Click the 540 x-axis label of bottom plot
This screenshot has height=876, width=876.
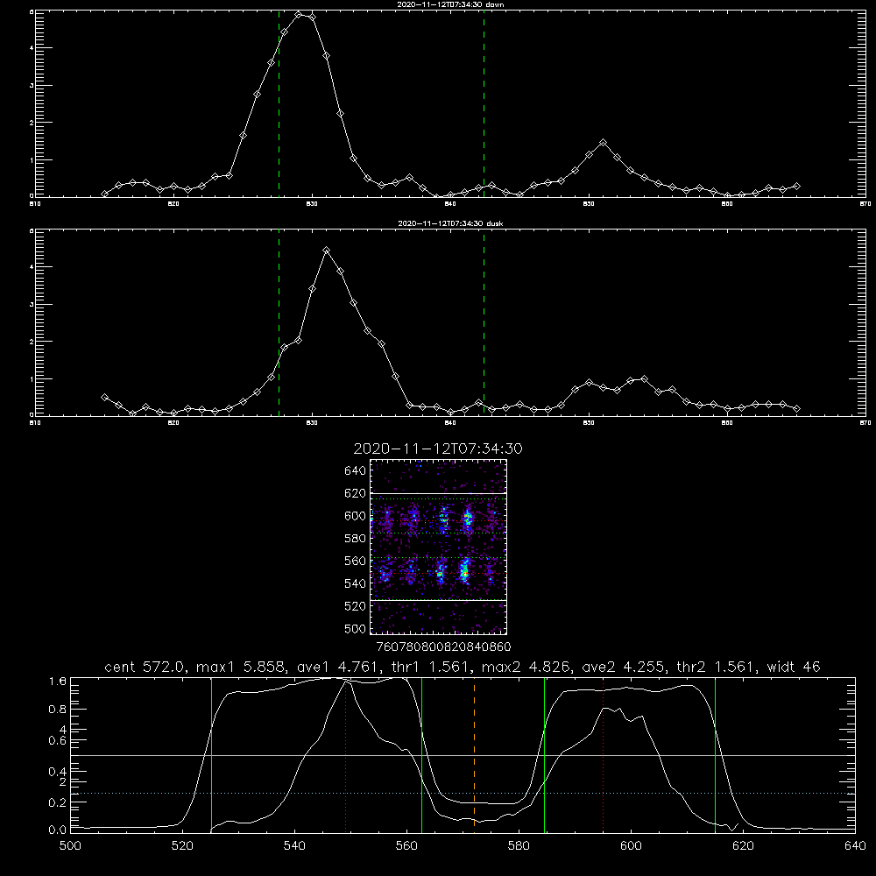pyautogui.click(x=294, y=846)
